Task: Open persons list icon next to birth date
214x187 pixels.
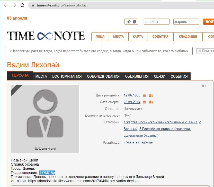Action: pyautogui.click(x=151, y=95)
